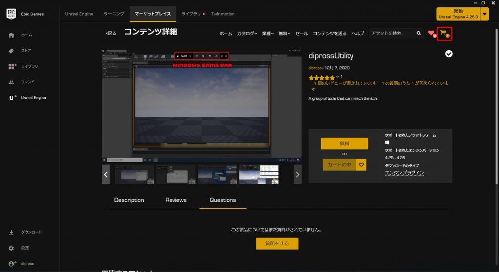This screenshot has width=499, height=272.
Task: Click the 無料 free button
Action: click(345, 144)
